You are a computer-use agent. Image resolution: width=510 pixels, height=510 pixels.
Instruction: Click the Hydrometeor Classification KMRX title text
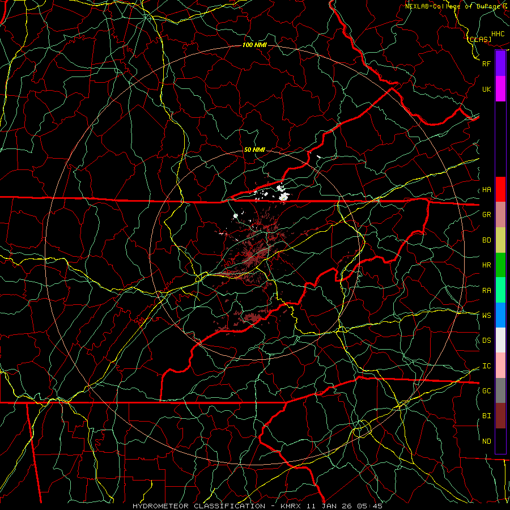(x=257, y=506)
